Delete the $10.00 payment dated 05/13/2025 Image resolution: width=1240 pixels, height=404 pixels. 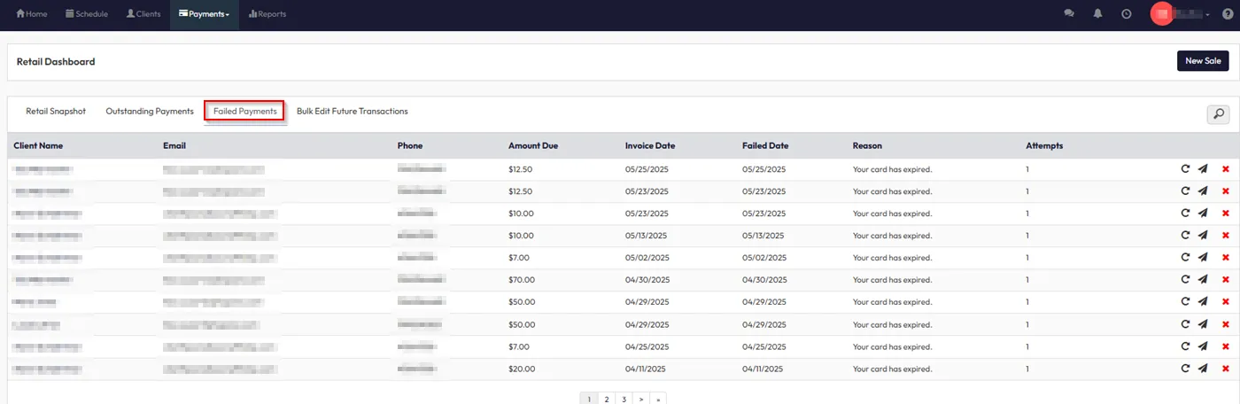[1226, 236]
